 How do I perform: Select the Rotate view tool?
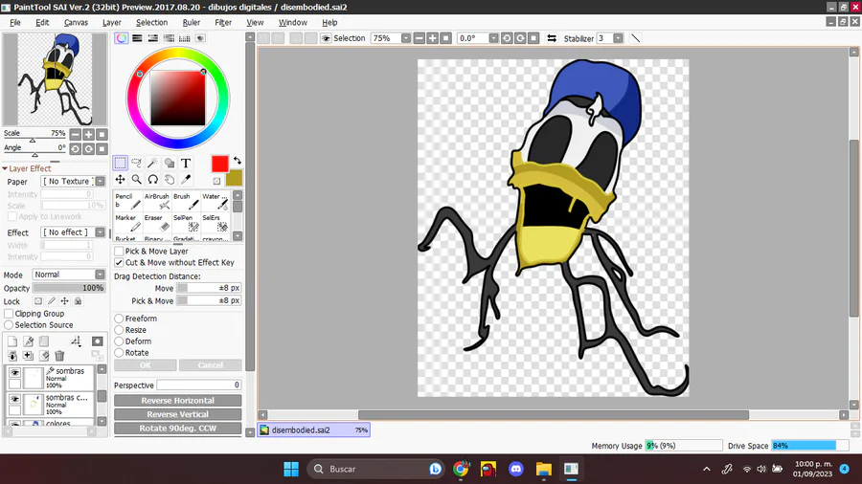click(153, 180)
